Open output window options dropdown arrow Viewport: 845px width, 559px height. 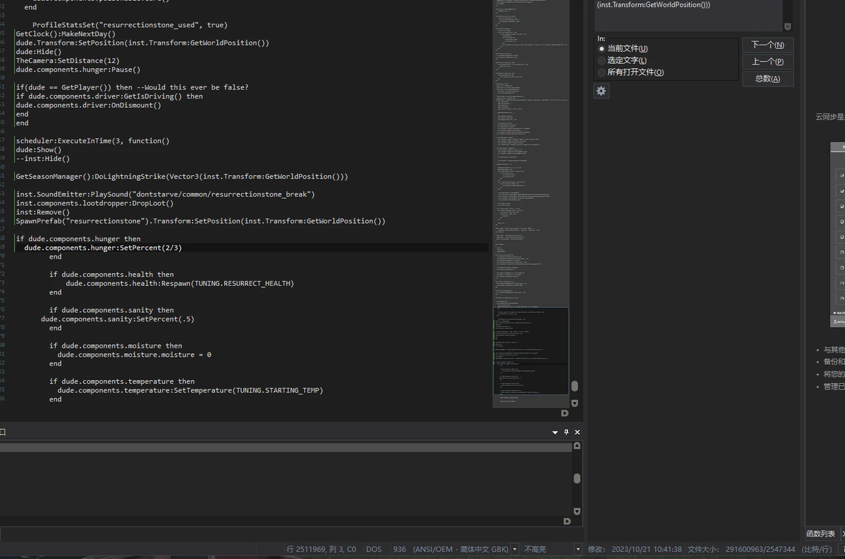pos(555,432)
